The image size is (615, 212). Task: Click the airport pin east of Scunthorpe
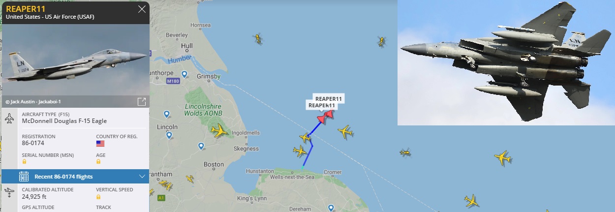click(x=184, y=74)
